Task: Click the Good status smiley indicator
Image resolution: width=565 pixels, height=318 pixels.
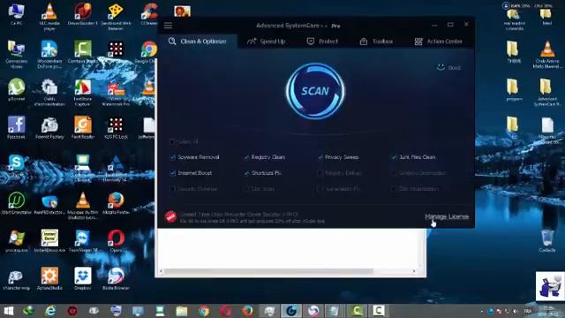Action: click(x=448, y=67)
